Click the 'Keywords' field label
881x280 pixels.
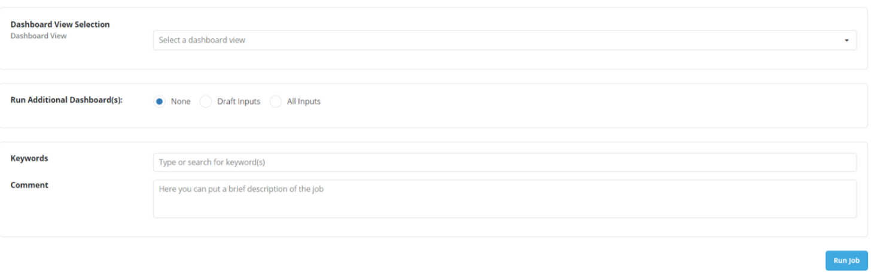click(29, 158)
